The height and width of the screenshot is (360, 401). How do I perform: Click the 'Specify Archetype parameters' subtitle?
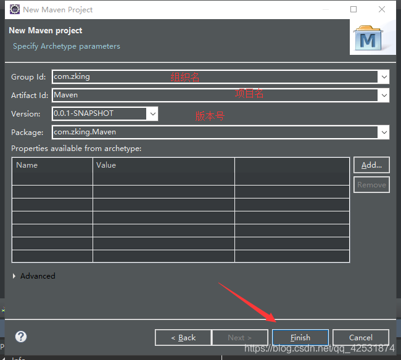[67, 46]
